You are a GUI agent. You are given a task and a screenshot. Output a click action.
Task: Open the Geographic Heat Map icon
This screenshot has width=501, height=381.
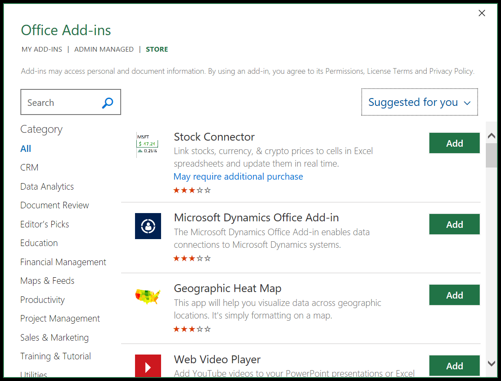click(148, 296)
